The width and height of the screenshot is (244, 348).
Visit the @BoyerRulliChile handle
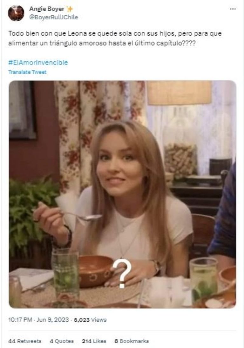tap(54, 17)
